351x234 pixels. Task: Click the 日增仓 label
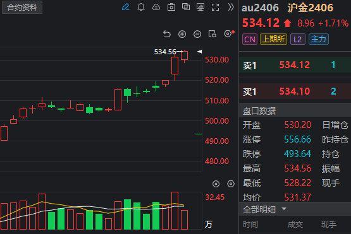coord(335,125)
